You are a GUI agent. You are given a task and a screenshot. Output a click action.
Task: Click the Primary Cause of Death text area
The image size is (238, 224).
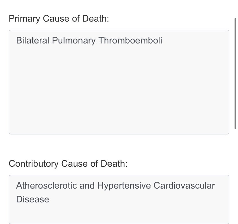pos(119,82)
